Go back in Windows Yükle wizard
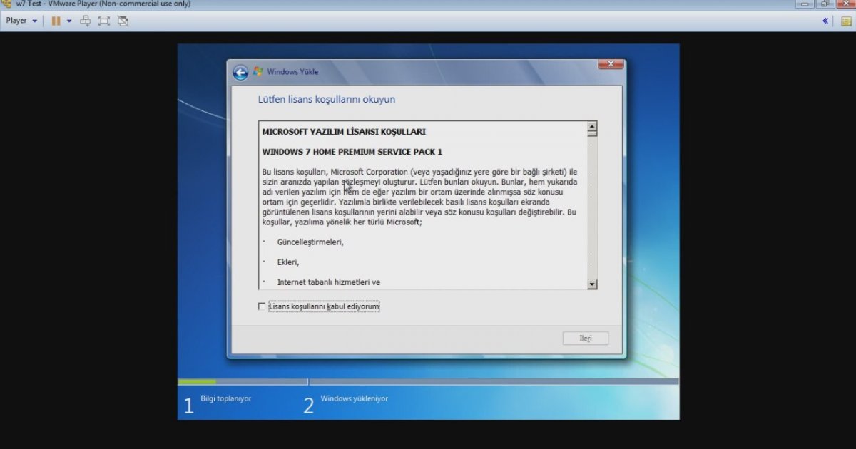 point(240,72)
